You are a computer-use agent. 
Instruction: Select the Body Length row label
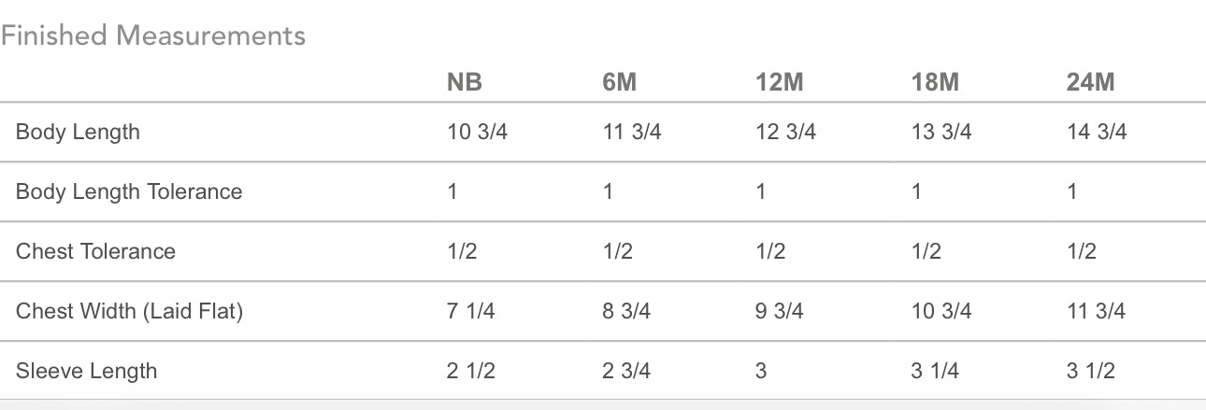point(78,132)
